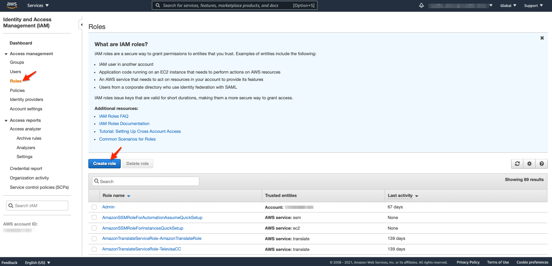Open Credential report page
The image size is (552, 266).
(x=26, y=169)
